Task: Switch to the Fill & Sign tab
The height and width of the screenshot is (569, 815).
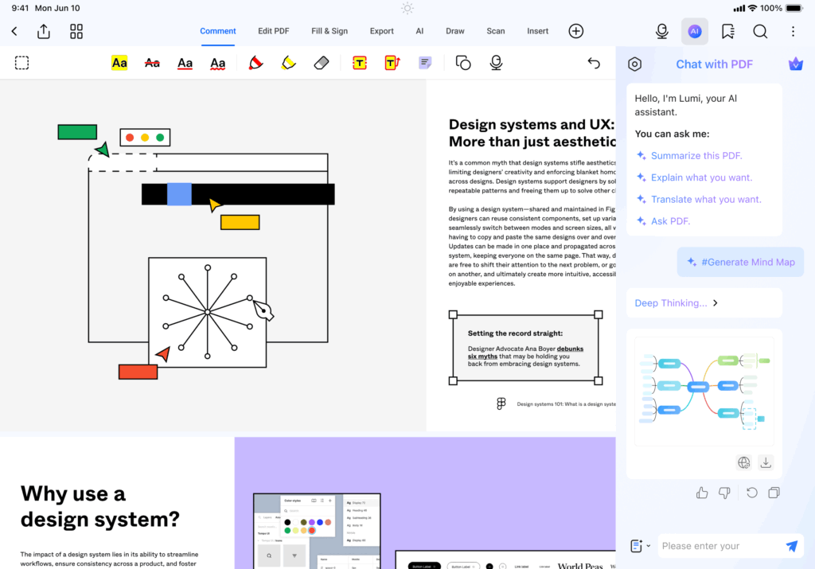Action: [330, 31]
